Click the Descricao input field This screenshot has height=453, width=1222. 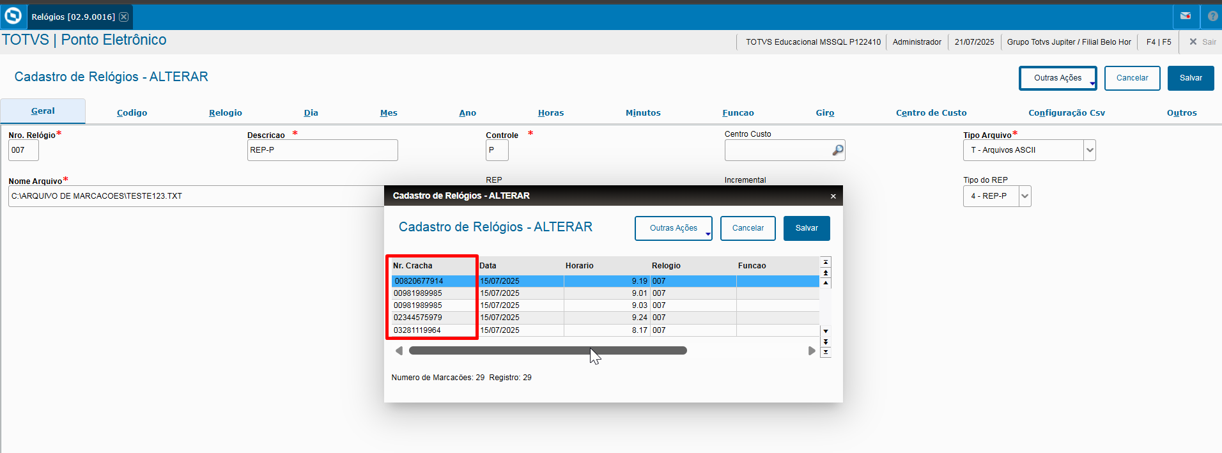pos(323,150)
